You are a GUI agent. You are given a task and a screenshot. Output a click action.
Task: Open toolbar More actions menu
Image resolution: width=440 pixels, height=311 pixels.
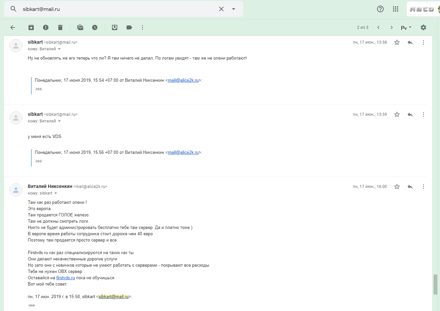click(x=142, y=27)
